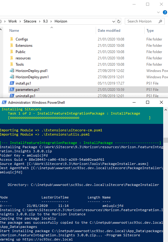Click the install.ps1 PowerShell file icon
This screenshot has height=242, width=168.
12,83
